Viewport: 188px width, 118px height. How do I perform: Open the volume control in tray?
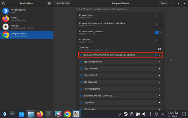coord(144,114)
